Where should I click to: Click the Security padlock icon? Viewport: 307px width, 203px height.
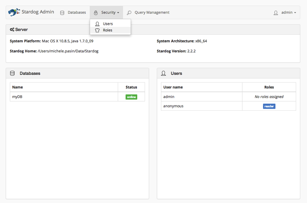[96, 13]
